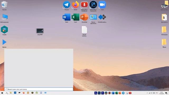Select the teal hexagon app icon on desktop
Image resolution: width=169 pixels, height=95 pixels.
(x=4, y=30)
